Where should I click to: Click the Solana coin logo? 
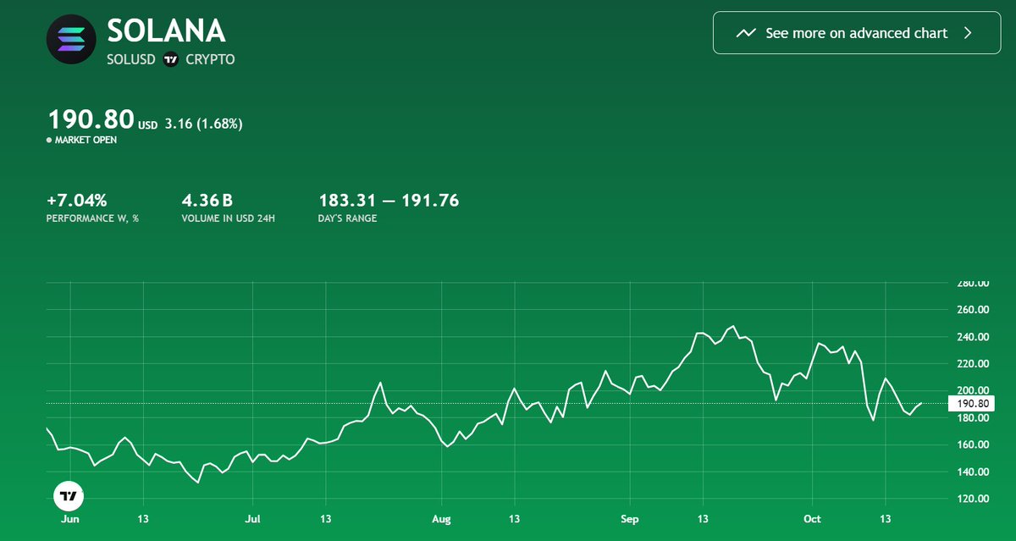click(71, 38)
